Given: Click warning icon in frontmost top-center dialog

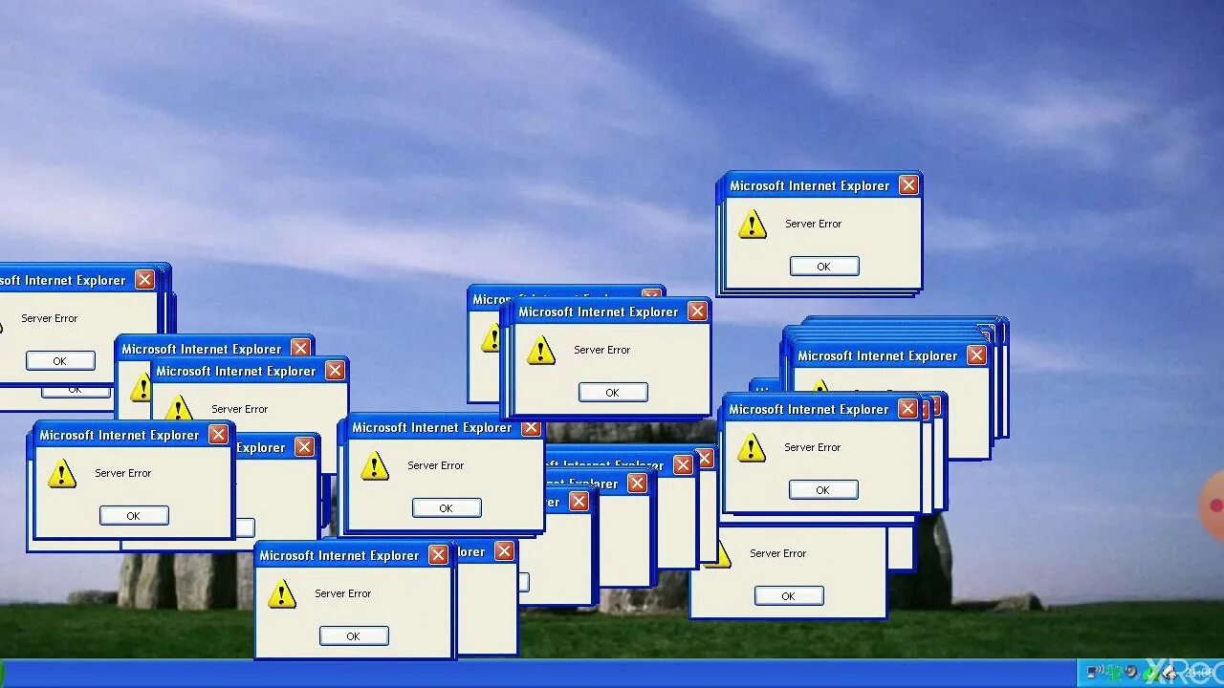Looking at the screenshot, I should pyautogui.click(x=541, y=352).
